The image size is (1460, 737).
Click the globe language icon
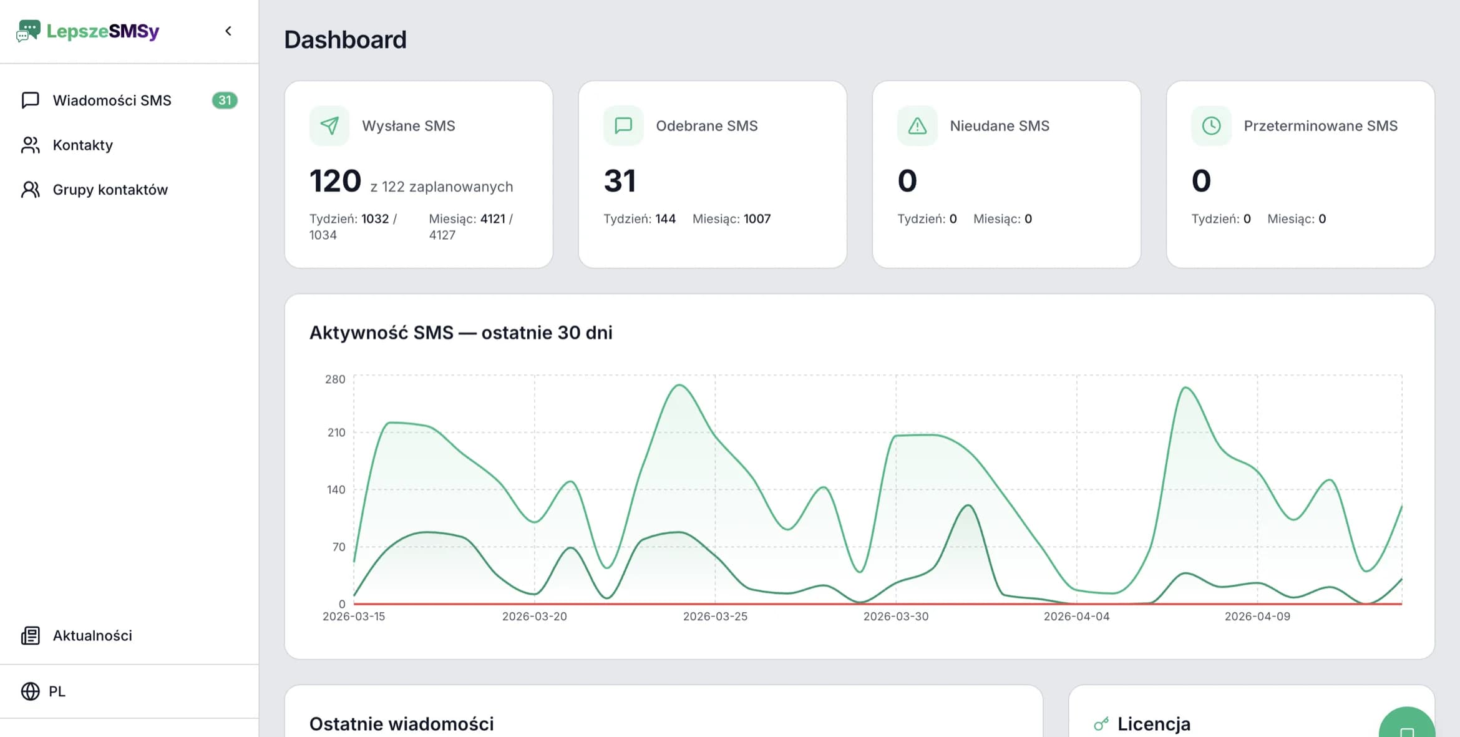tap(30, 691)
